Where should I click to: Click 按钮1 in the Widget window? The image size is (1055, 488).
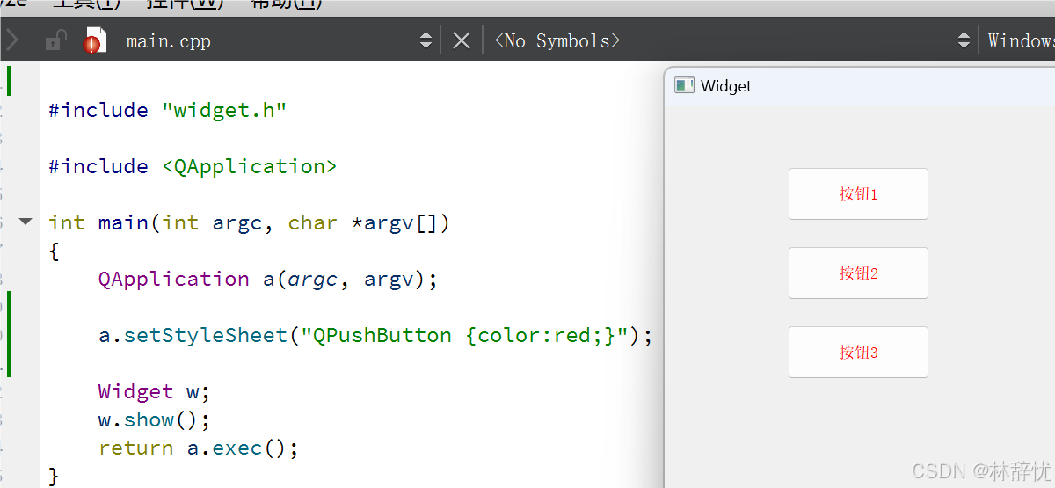coord(858,193)
